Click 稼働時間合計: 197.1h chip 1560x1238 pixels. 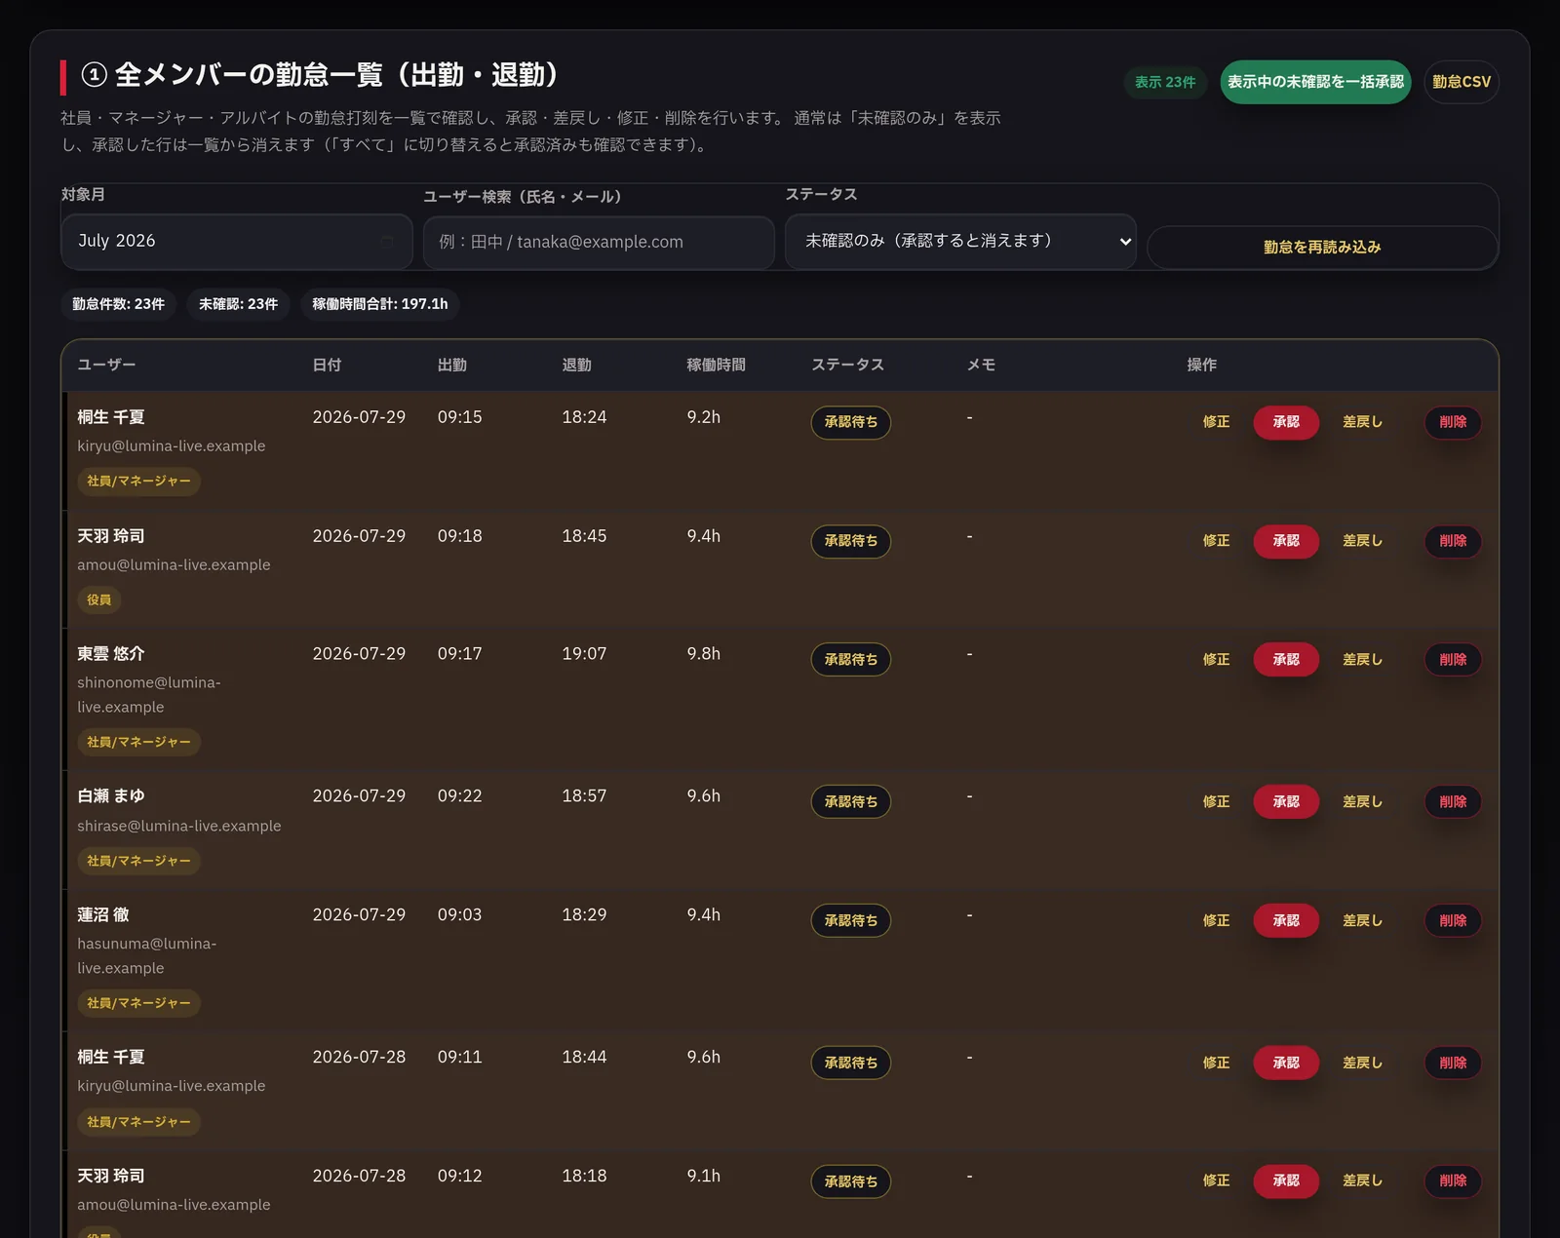(x=379, y=304)
